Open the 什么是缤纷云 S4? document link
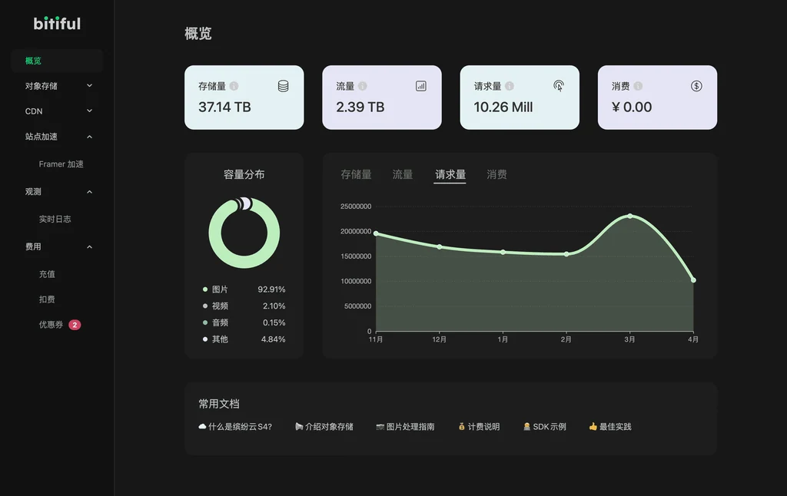Viewport: 787px width, 496px height. point(235,427)
